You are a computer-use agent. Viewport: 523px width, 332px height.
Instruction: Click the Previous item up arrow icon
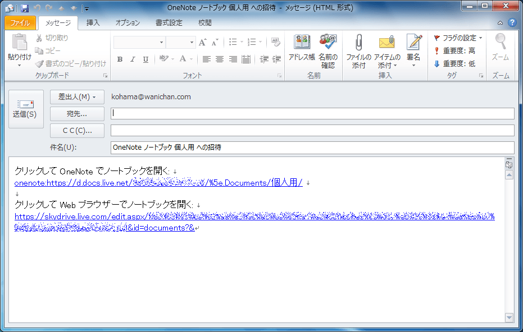pyautogui.click(x=61, y=8)
